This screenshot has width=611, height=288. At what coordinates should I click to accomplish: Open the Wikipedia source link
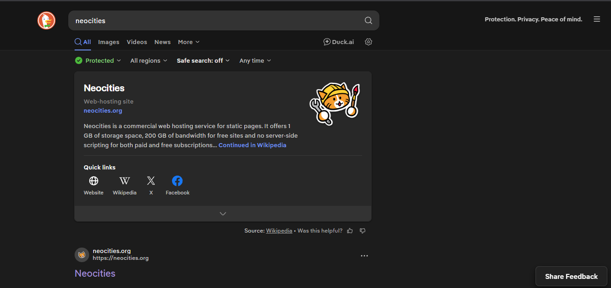tap(279, 231)
